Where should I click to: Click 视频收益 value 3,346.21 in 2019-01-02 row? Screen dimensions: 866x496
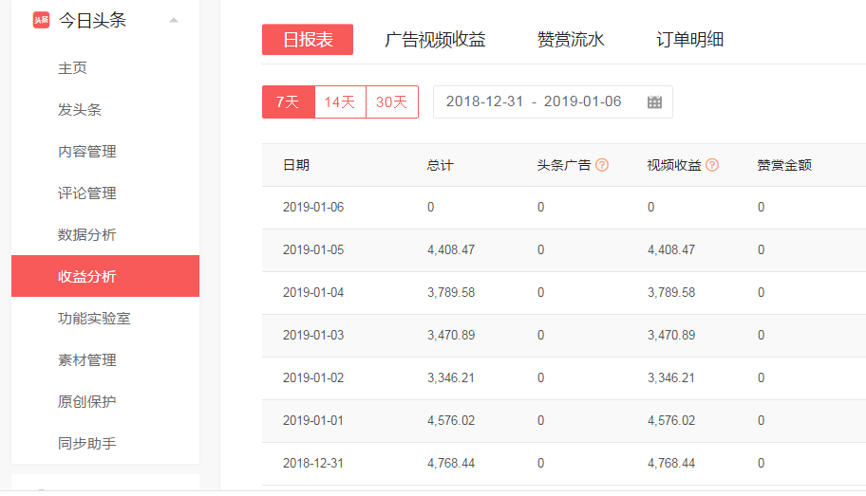click(x=671, y=378)
